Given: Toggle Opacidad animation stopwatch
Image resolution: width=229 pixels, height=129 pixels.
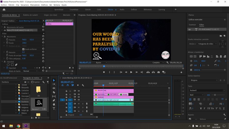Looking at the screenshot, I should pyautogui.click(x=7, y=68).
